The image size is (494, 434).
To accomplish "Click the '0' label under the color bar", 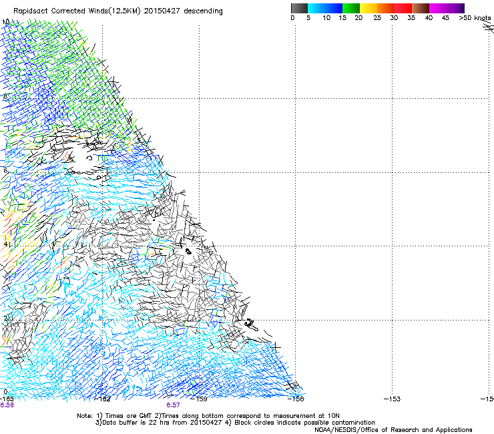I will 292,18.
